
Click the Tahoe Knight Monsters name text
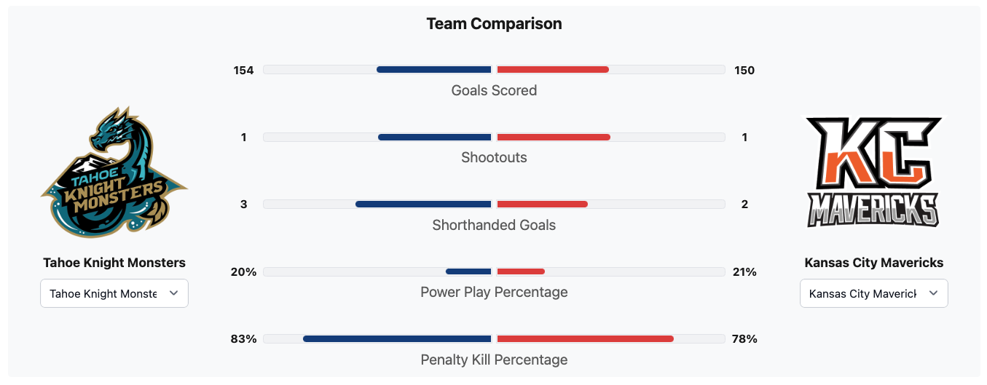pos(114,263)
